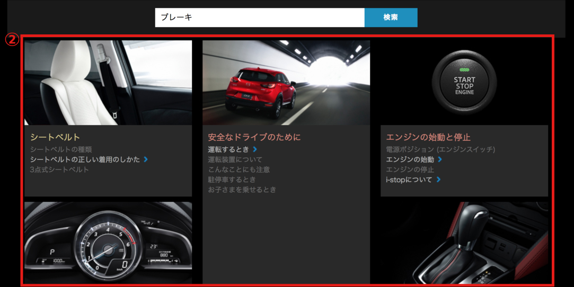Click the chevron icon next to 運転するとき
The width and height of the screenshot is (574, 287).
coord(255,150)
